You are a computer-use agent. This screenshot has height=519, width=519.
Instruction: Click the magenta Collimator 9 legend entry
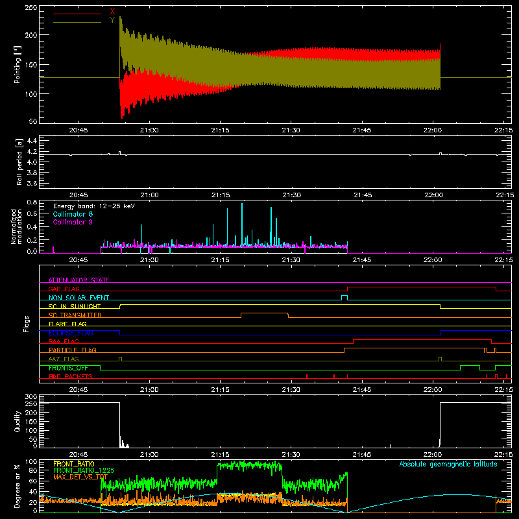[x=73, y=222]
